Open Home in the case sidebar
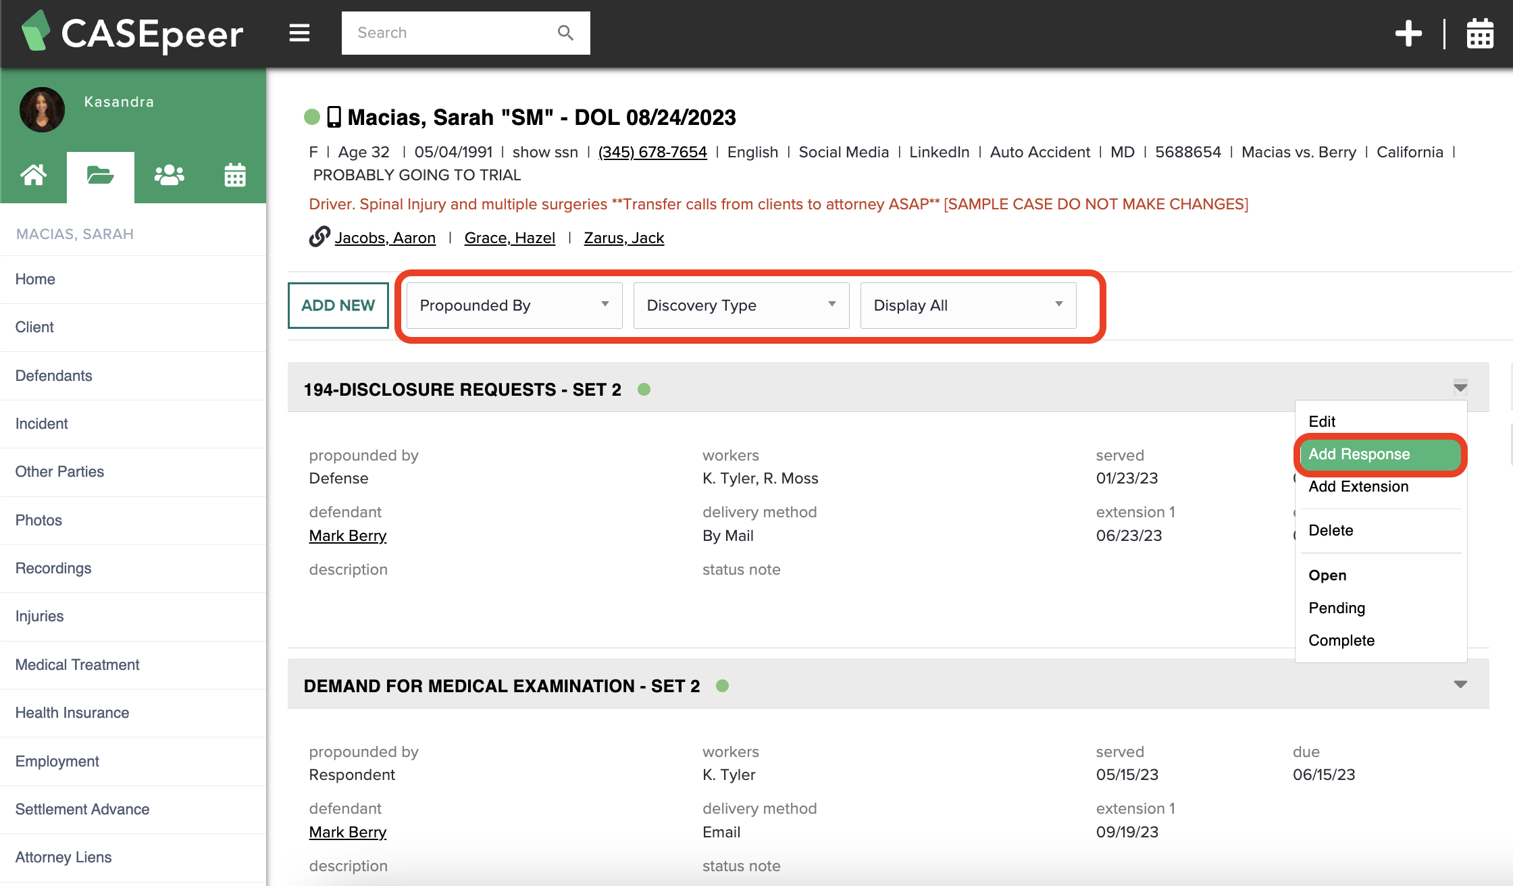Screen dimensions: 1513x886 [x=133, y=279]
